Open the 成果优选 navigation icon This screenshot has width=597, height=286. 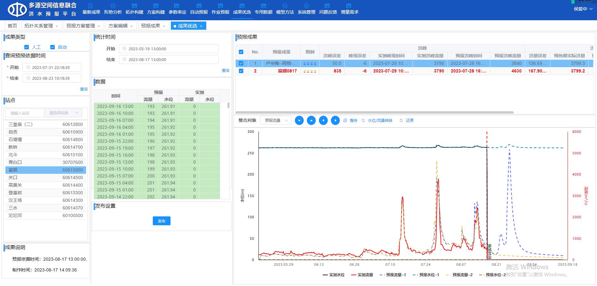pyautogui.click(x=242, y=6)
